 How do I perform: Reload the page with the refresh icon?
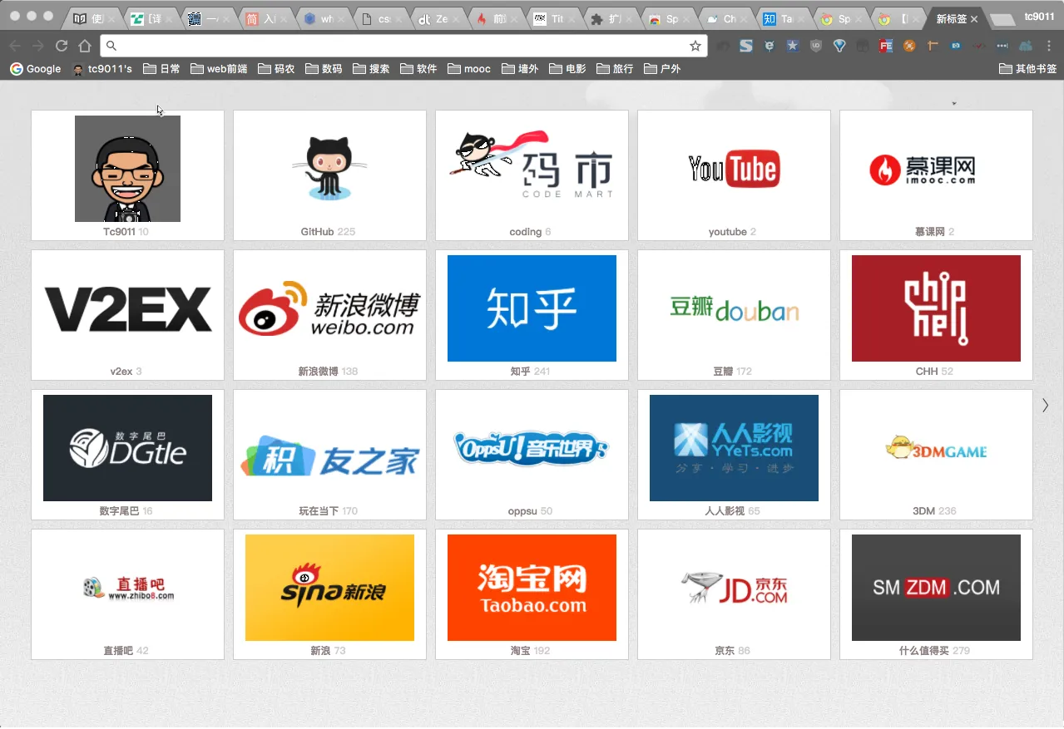(62, 46)
